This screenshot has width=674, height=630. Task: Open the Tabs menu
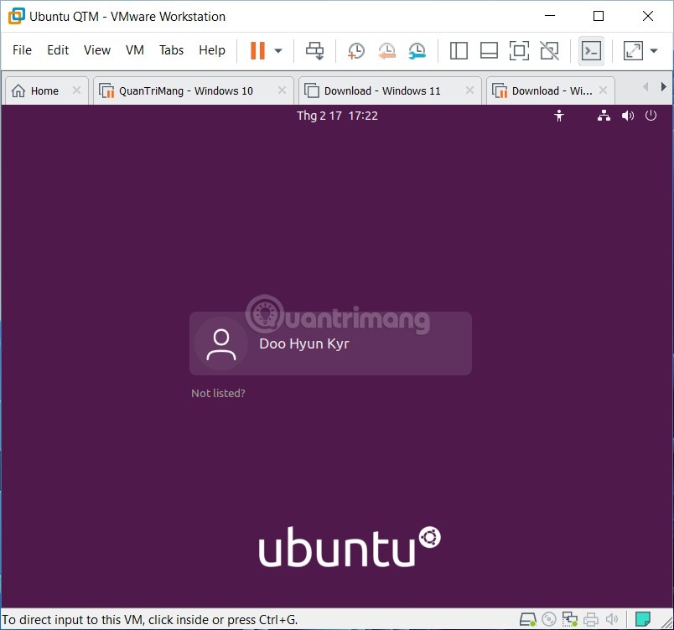coord(171,50)
